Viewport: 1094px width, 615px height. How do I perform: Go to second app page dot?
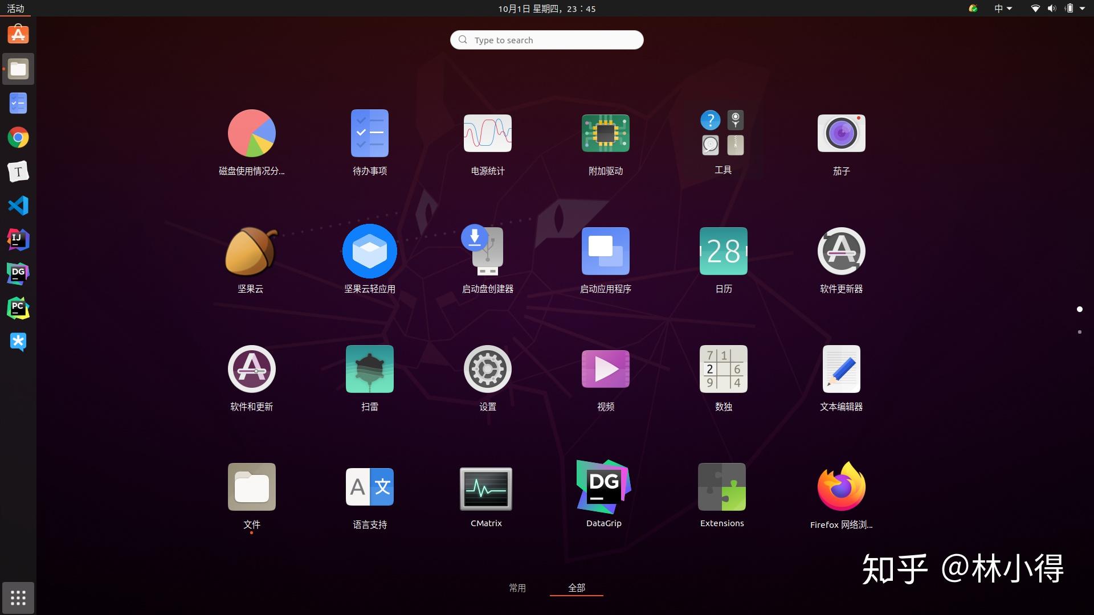point(1080,332)
